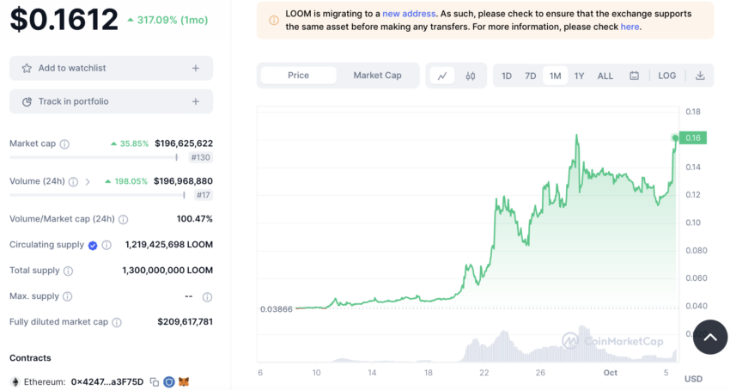Click the info icon beside Market cap
This screenshot has height=390, width=730.
[64, 144]
